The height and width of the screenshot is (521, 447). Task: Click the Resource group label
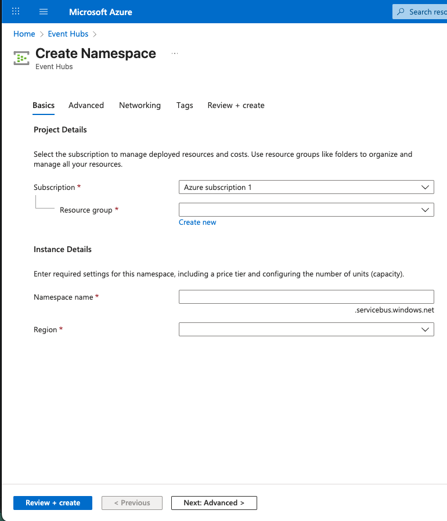click(x=86, y=210)
